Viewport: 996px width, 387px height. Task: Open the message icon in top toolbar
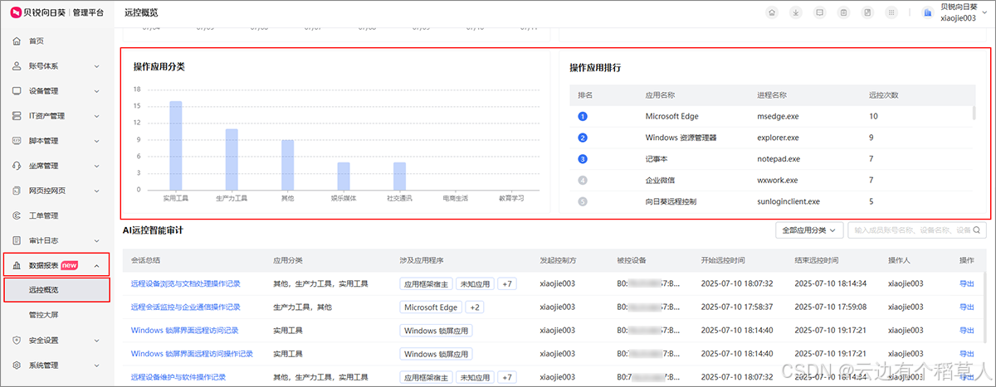(820, 12)
